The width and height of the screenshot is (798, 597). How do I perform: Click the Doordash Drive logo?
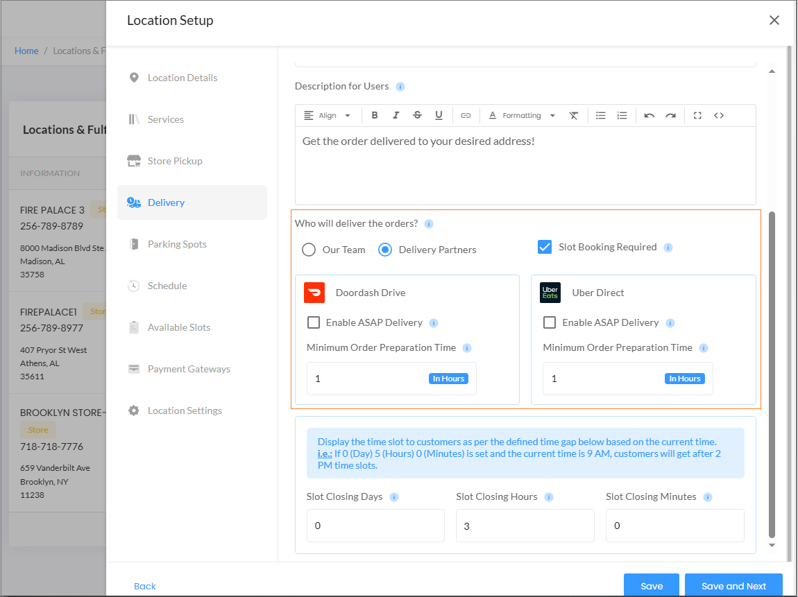314,293
